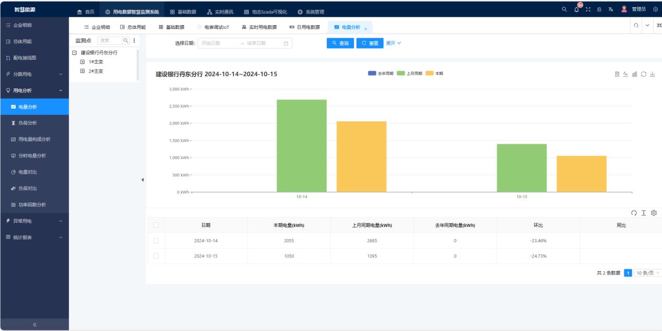Open 功率因数分析 in the sidebar
The image size is (662, 331).
(x=35, y=204)
